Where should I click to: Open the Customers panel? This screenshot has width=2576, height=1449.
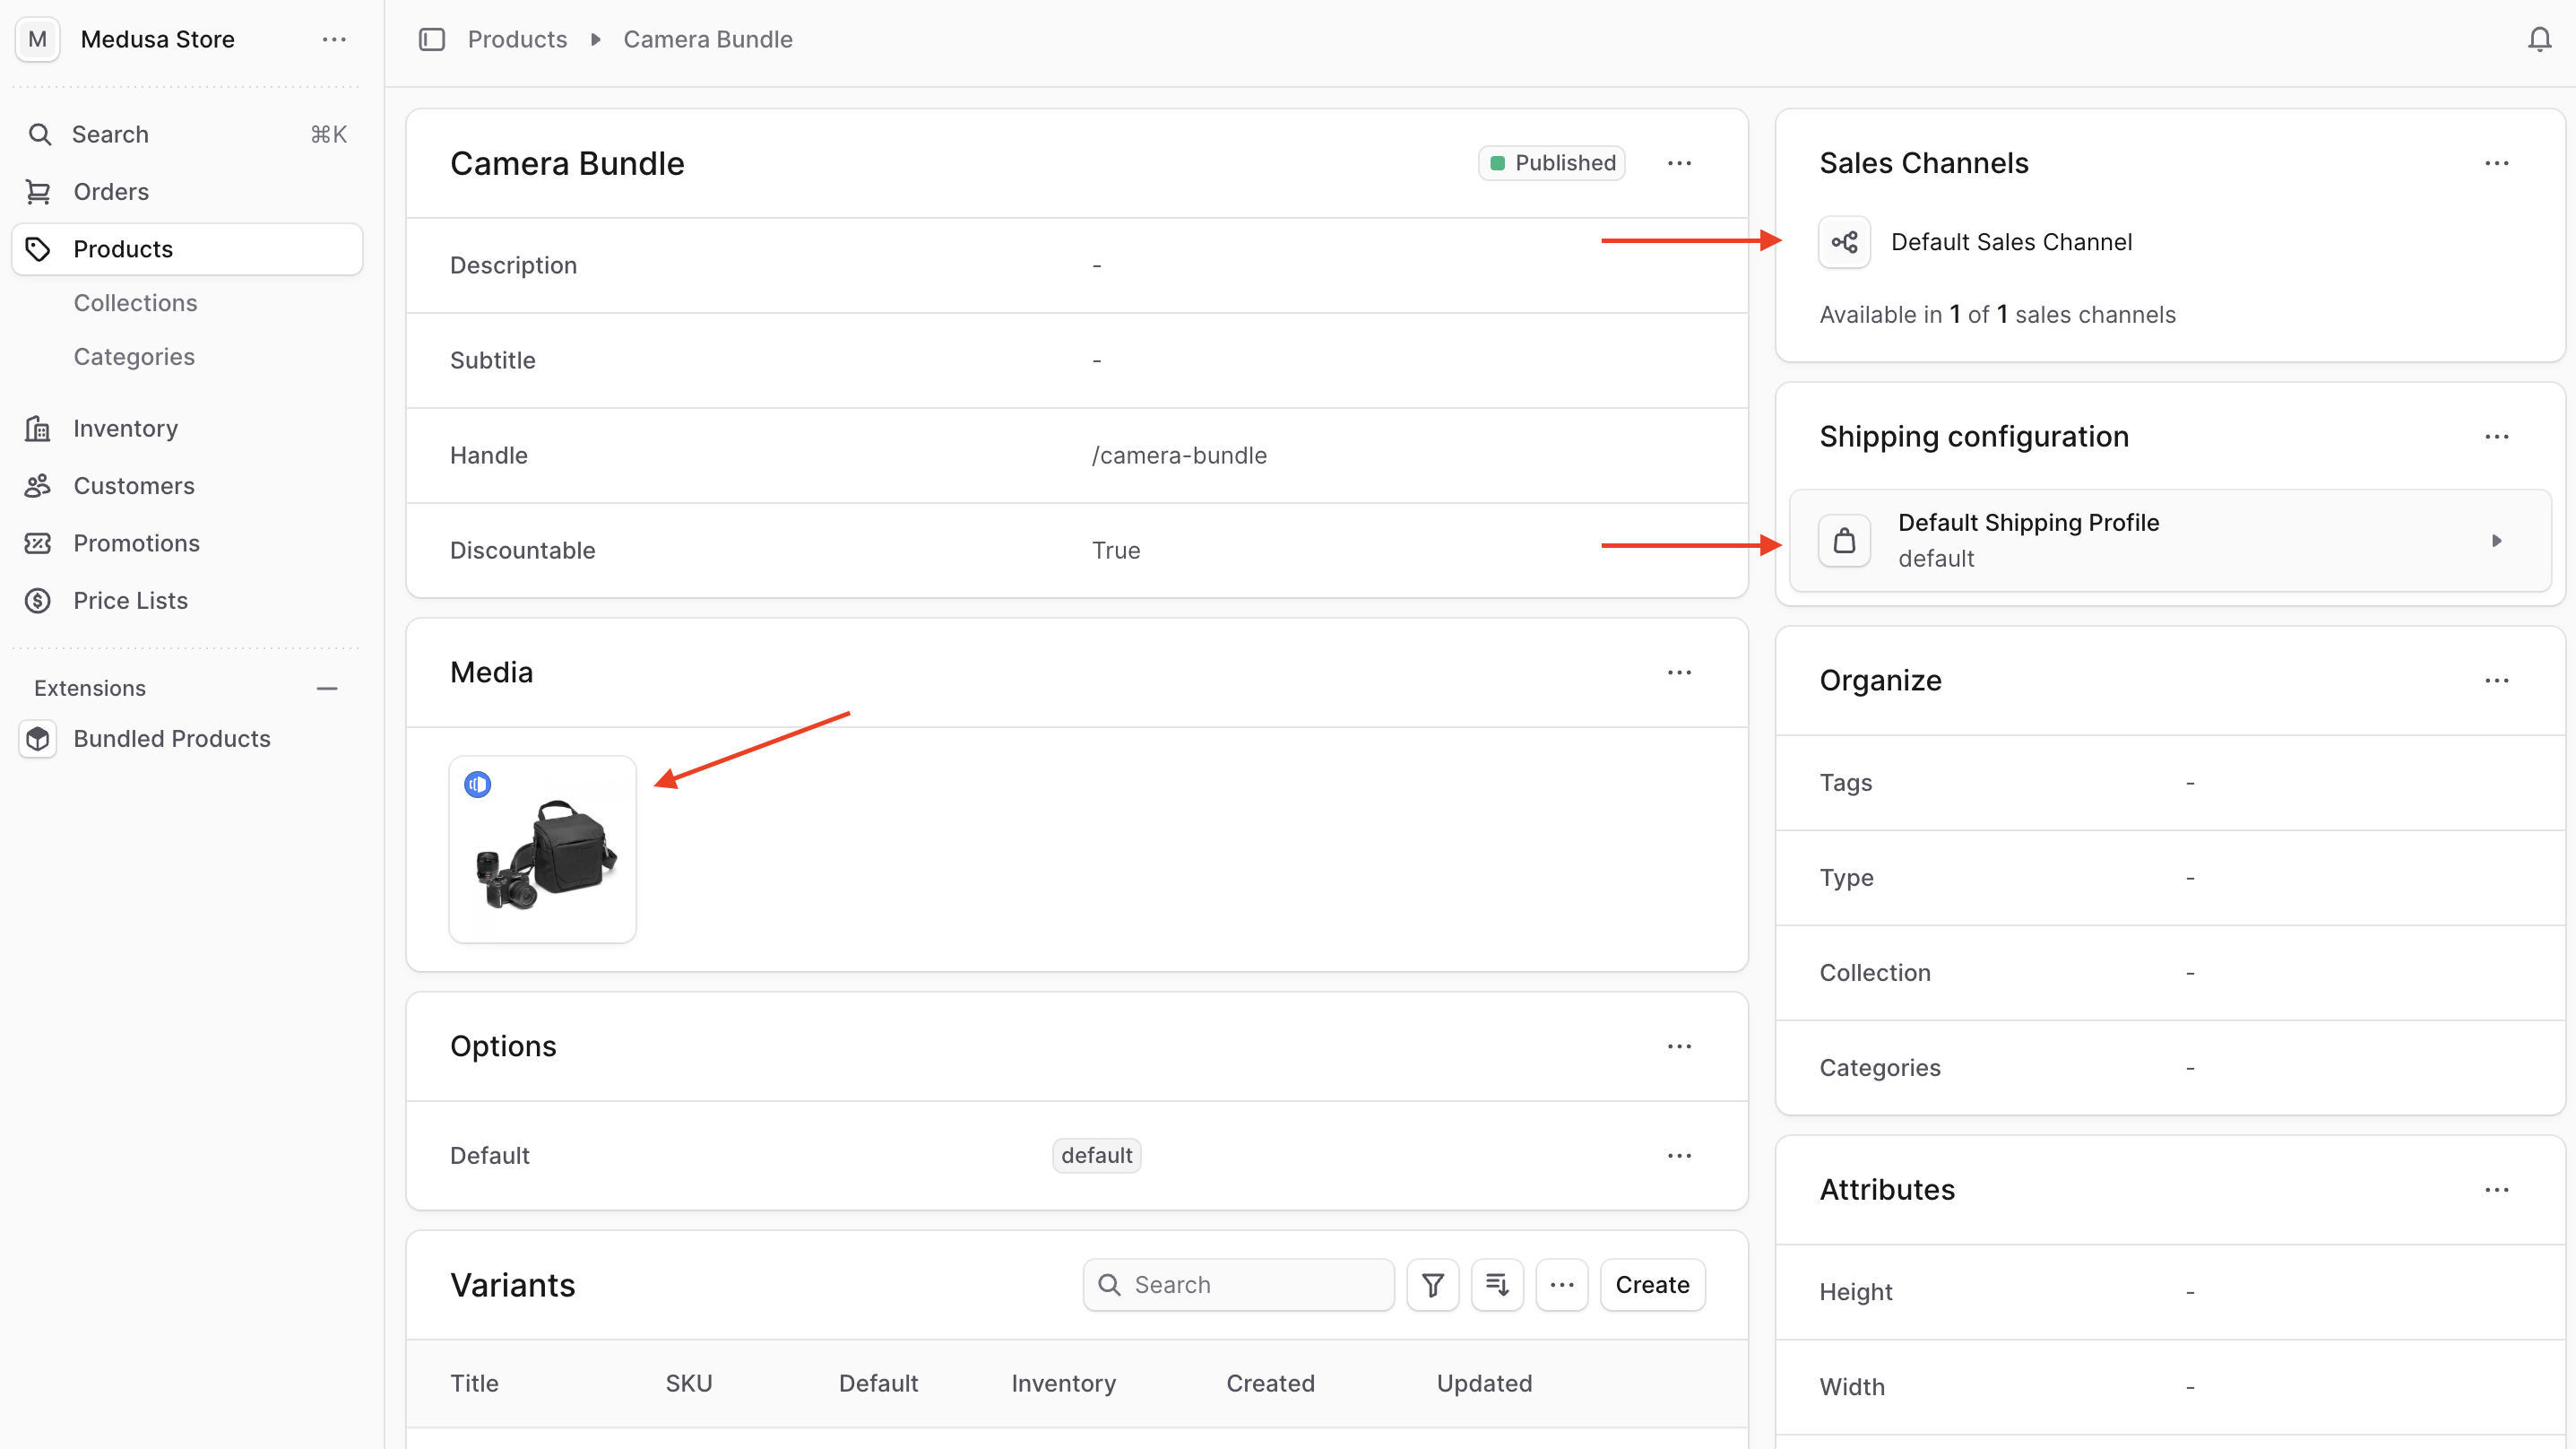pos(134,485)
